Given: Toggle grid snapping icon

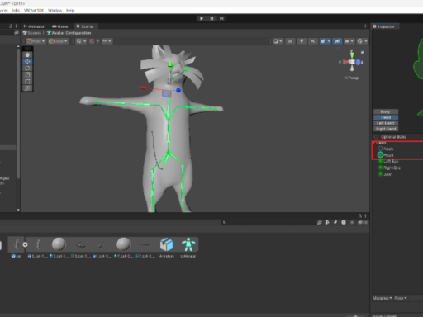Looking at the screenshot, I should (x=92, y=41).
